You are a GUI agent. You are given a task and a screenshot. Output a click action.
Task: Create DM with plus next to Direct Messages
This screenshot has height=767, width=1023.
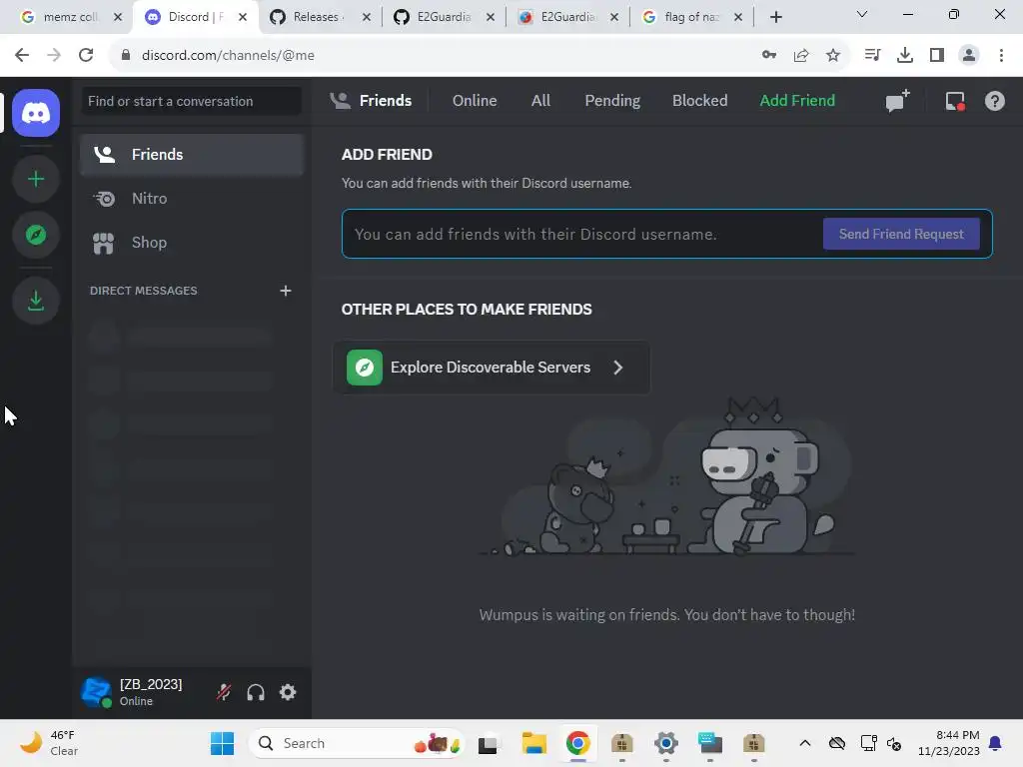(x=285, y=291)
